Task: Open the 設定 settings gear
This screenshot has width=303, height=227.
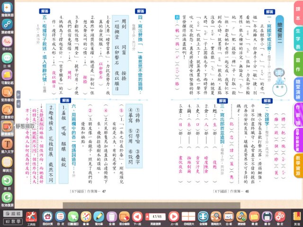Action: (280, 217)
